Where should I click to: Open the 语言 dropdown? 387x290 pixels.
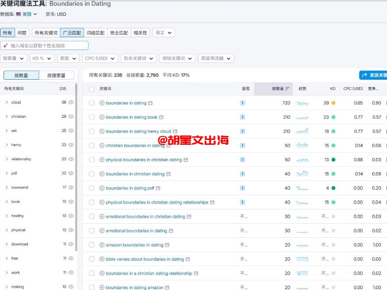click(164, 33)
